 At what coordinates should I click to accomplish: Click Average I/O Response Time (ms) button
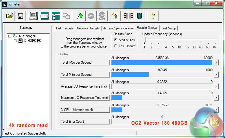click(x=85, y=86)
